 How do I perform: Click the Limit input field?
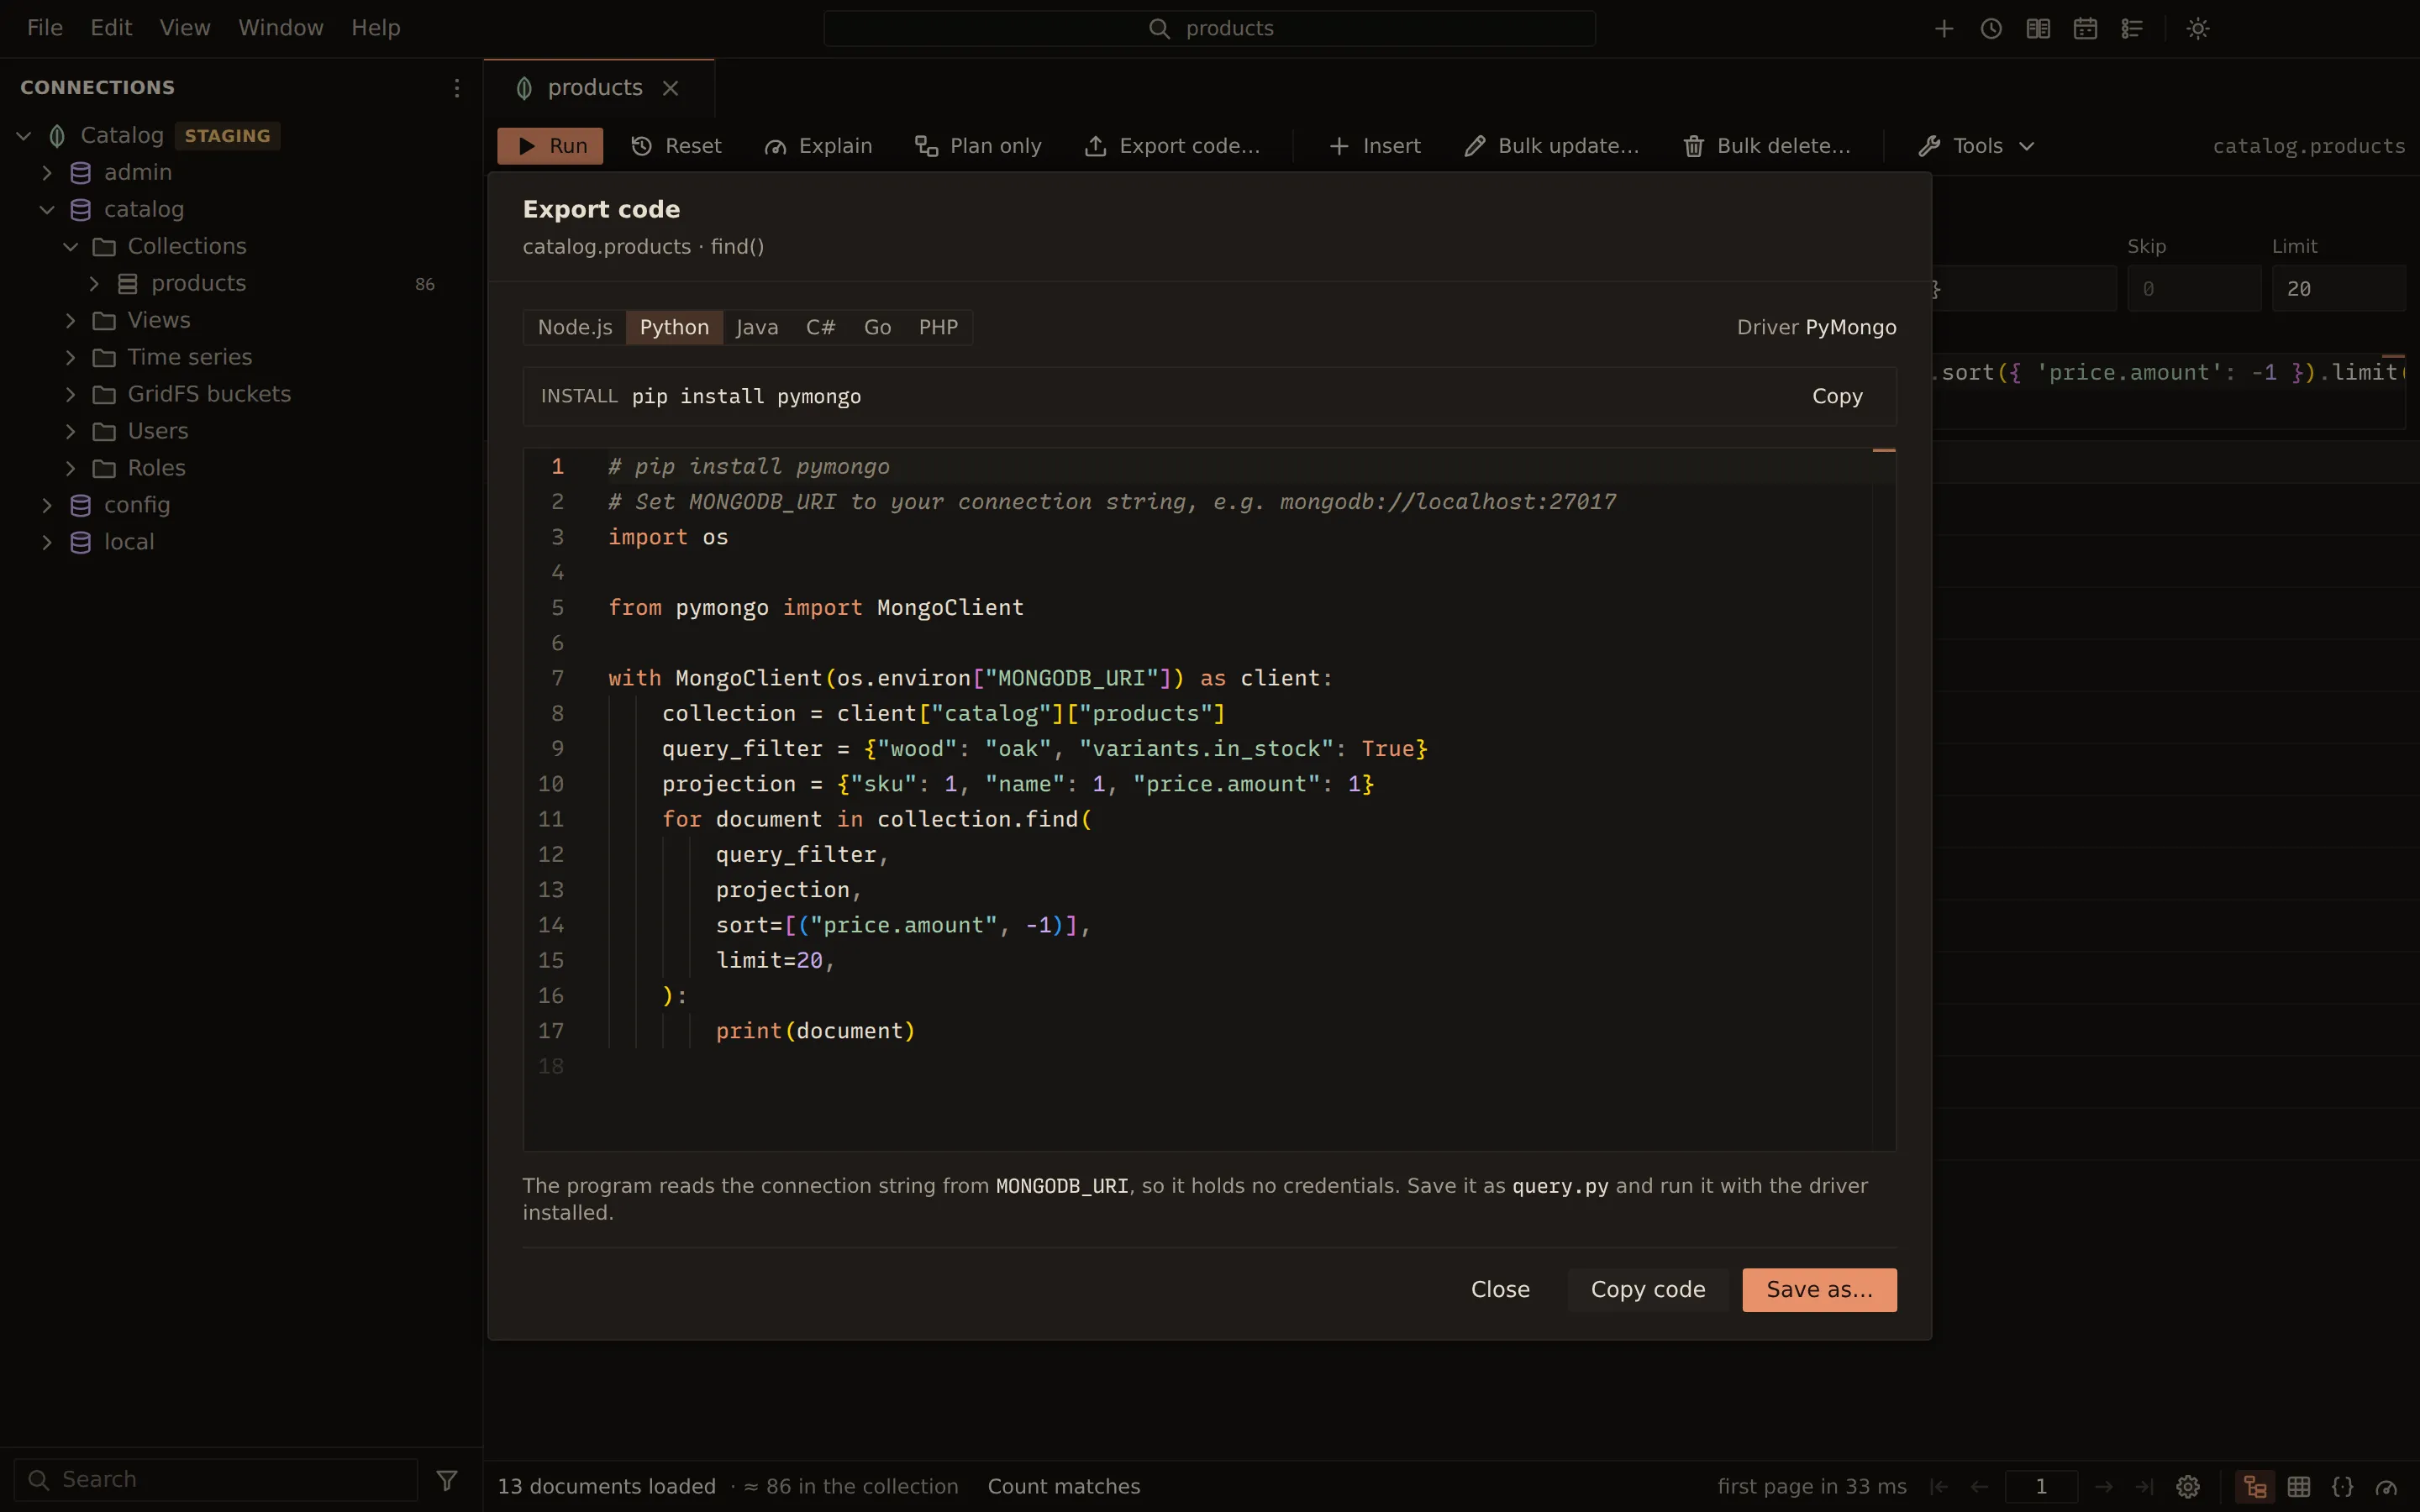coord(2338,289)
